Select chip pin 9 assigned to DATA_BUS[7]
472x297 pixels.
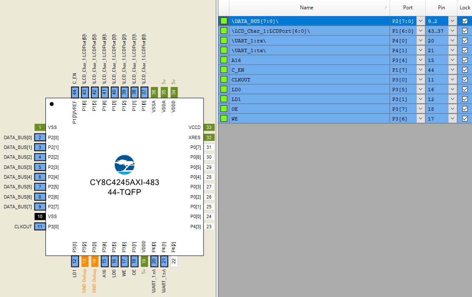40,207
